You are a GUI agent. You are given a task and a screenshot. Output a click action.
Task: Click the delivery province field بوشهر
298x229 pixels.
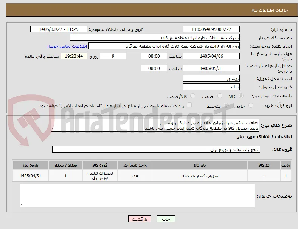pyautogui.click(x=211, y=78)
